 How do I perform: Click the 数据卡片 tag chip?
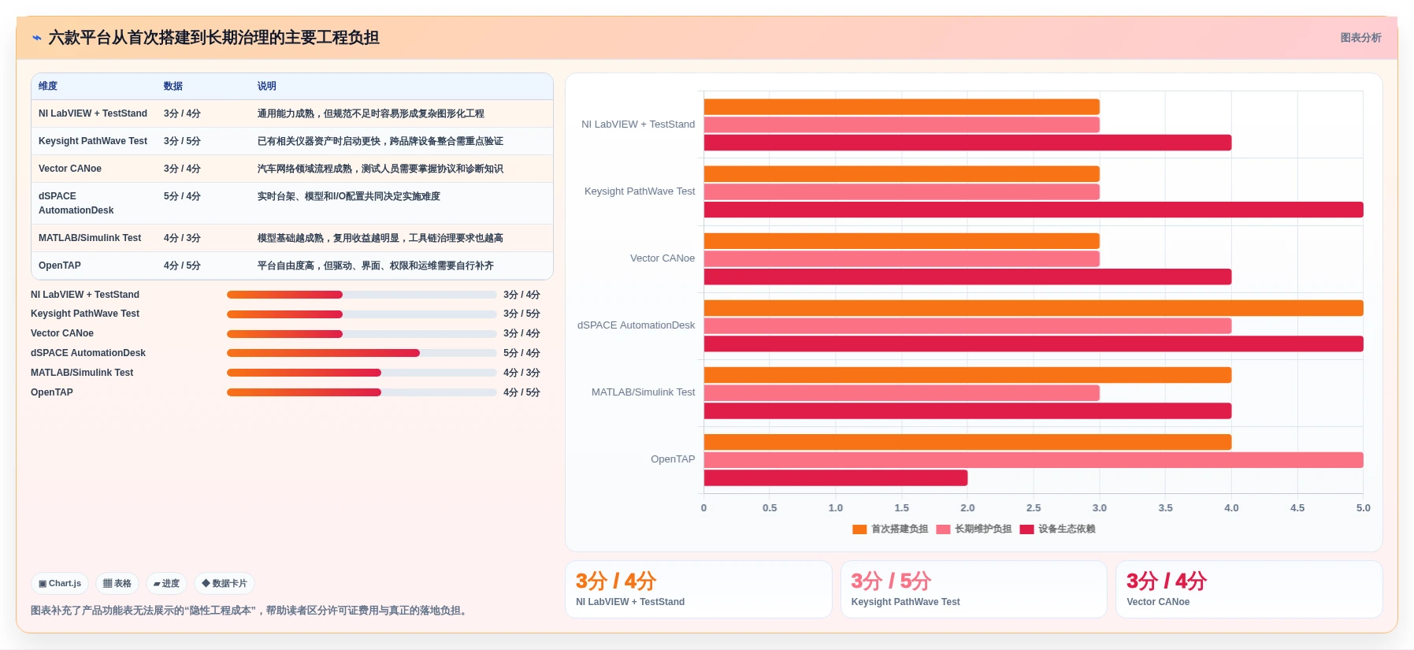(225, 584)
